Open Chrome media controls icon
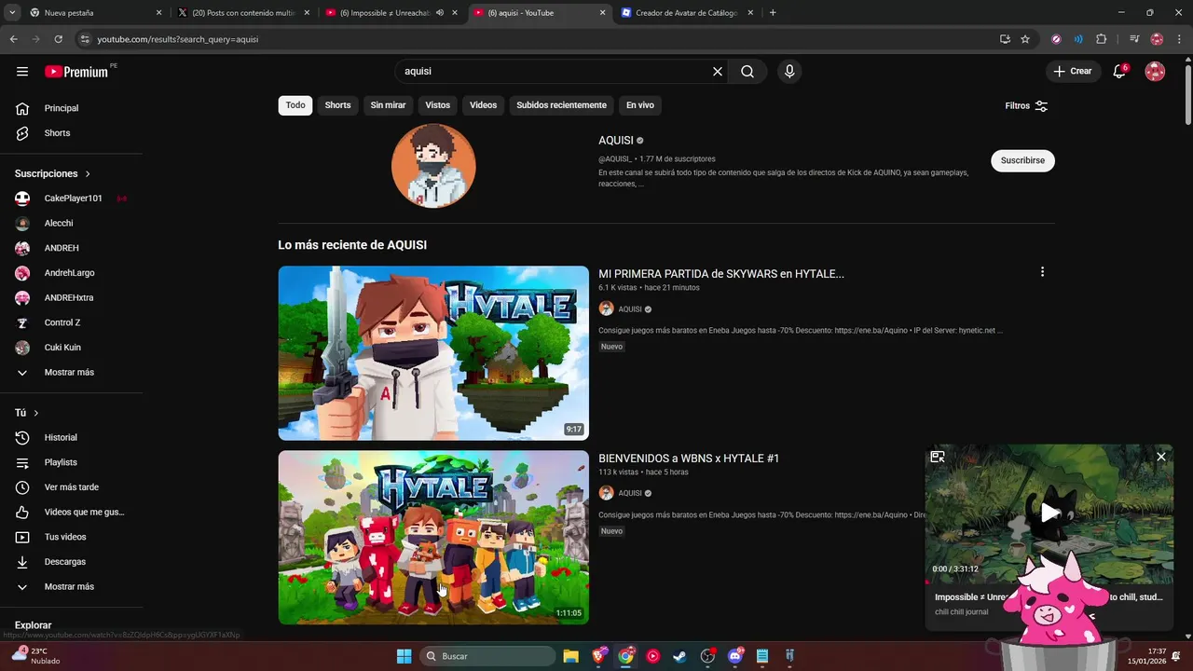The width and height of the screenshot is (1193, 671). [1134, 39]
